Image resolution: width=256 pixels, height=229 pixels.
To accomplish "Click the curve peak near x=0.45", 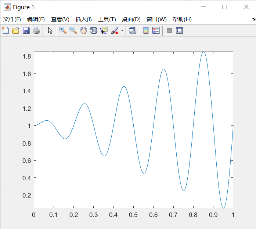I will [124, 86].
